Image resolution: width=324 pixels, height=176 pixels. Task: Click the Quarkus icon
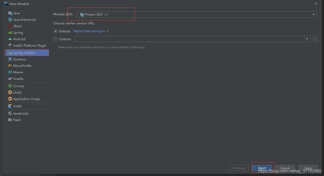pyautogui.click(x=10, y=59)
